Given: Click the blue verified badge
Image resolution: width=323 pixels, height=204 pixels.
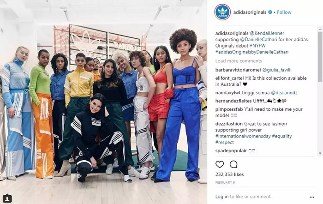Looking at the screenshot, I should click(270, 12).
